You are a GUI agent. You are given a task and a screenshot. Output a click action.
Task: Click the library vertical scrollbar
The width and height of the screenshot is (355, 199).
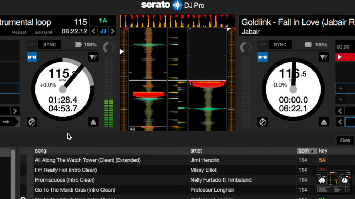[13, 174]
